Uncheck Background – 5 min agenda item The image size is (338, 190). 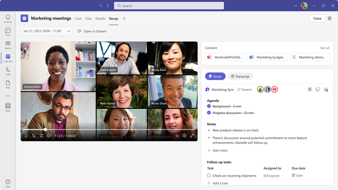[209, 106]
